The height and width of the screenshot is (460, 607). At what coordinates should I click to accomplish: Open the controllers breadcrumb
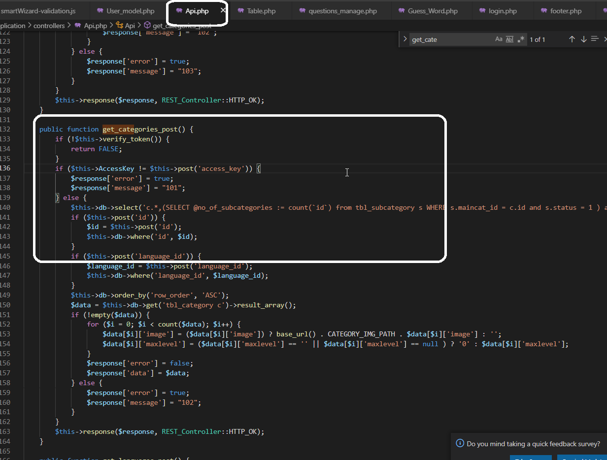(49, 26)
